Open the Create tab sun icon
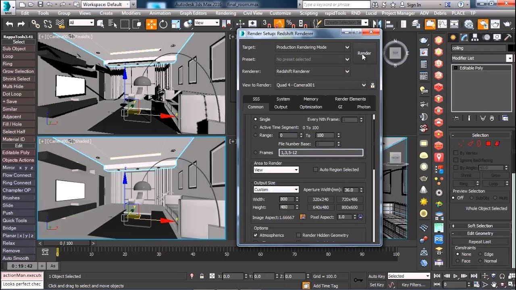This screenshot has height=290, width=516. pyautogui.click(x=454, y=37)
